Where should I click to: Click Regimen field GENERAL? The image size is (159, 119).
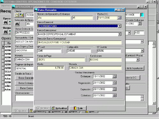(x=25, y=68)
